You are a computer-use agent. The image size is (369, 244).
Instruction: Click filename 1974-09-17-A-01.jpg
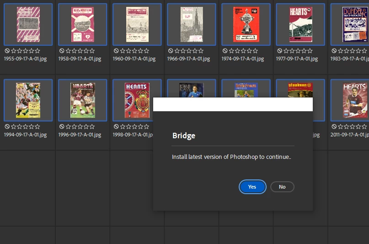tap(243, 59)
